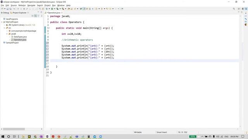Open the Debug button dropdown arrow
This screenshot has width=248, height=139.
click(49, 9)
